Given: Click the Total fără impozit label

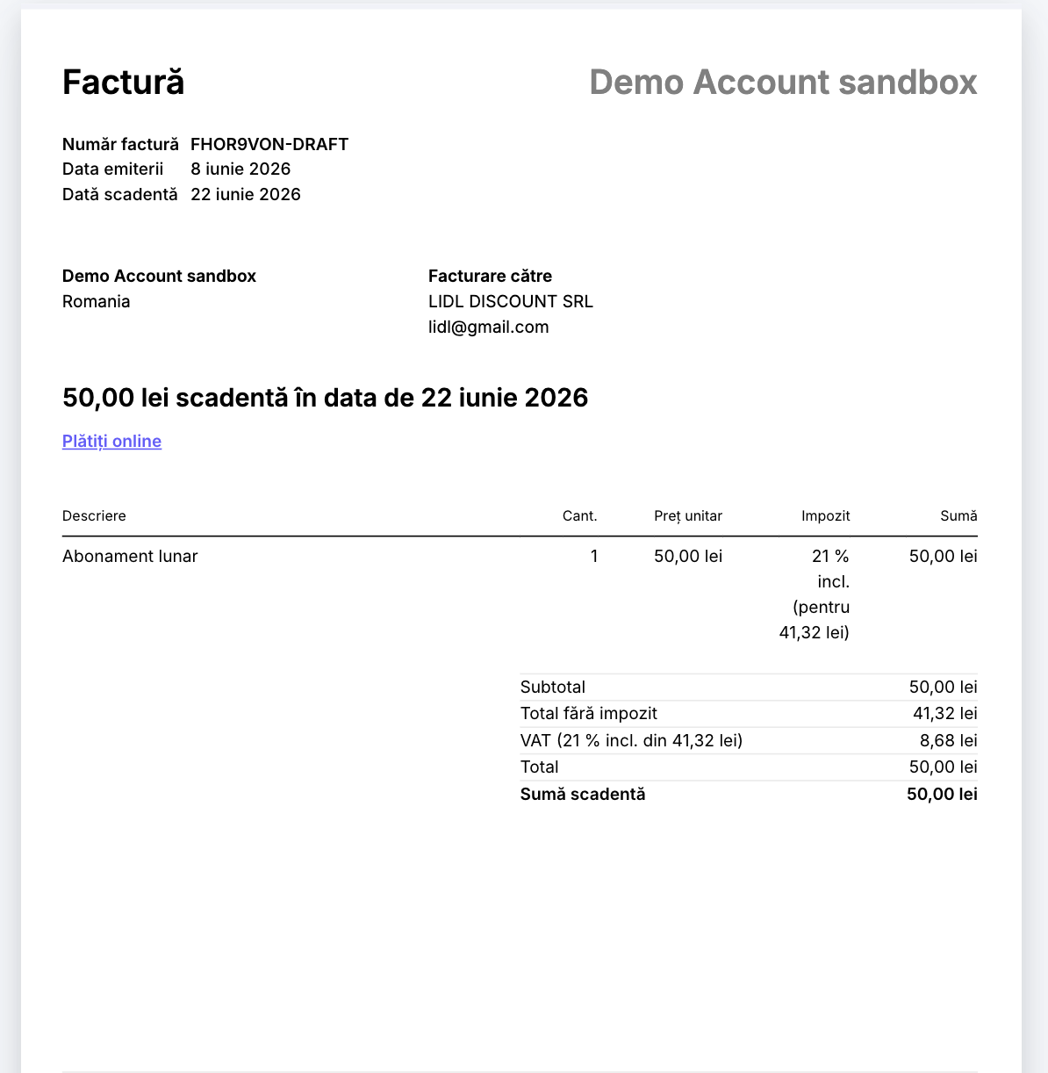Looking at the screenshot, I should click(589, 713).
